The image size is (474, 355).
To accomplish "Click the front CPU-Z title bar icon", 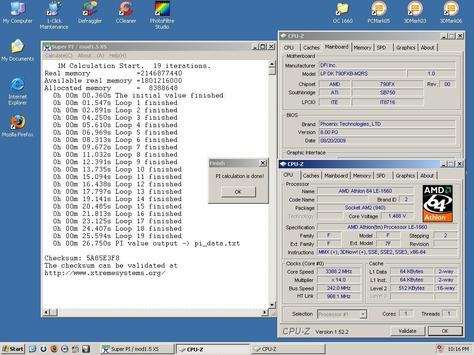I will [x=283, y=164].
